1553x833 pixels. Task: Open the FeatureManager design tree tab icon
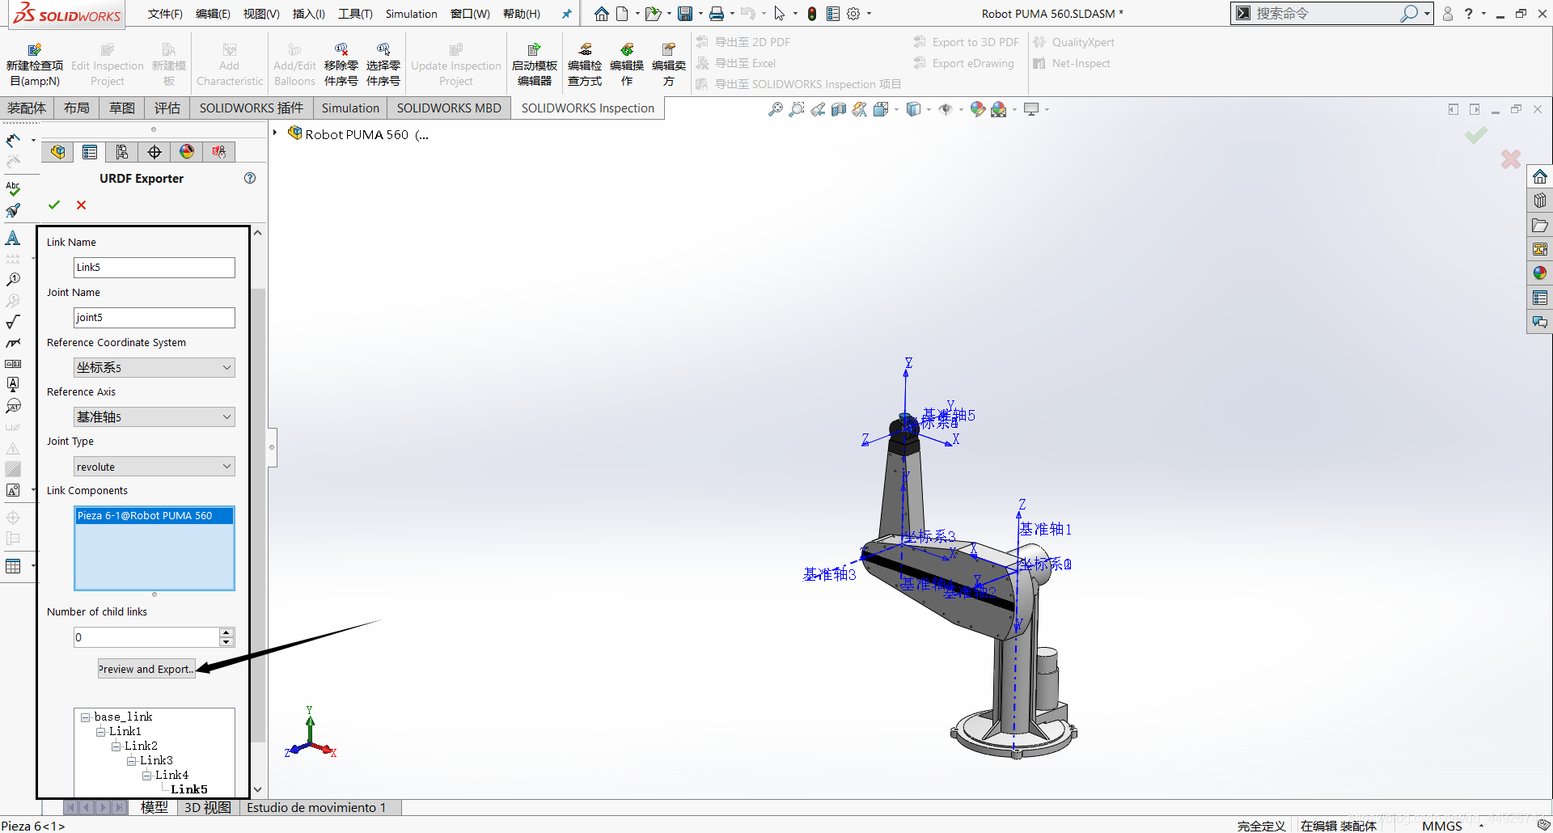57,152
